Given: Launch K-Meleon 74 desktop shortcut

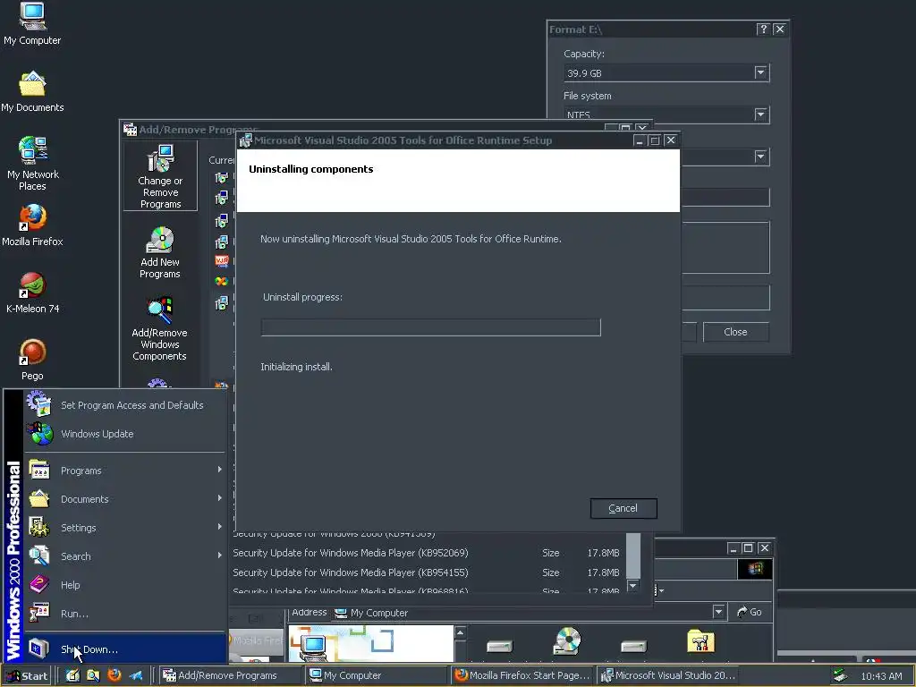Looking at the screenshot, I should [32, 293].
